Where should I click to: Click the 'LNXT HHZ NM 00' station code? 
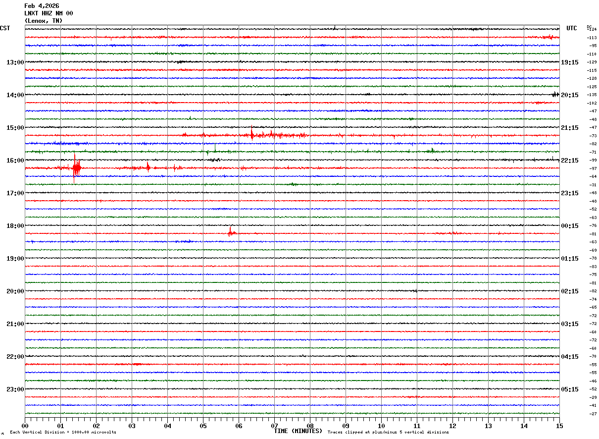pyautogui.click(x=49, y=13)
